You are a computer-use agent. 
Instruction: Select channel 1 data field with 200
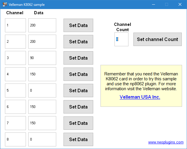tap(42, 25)
